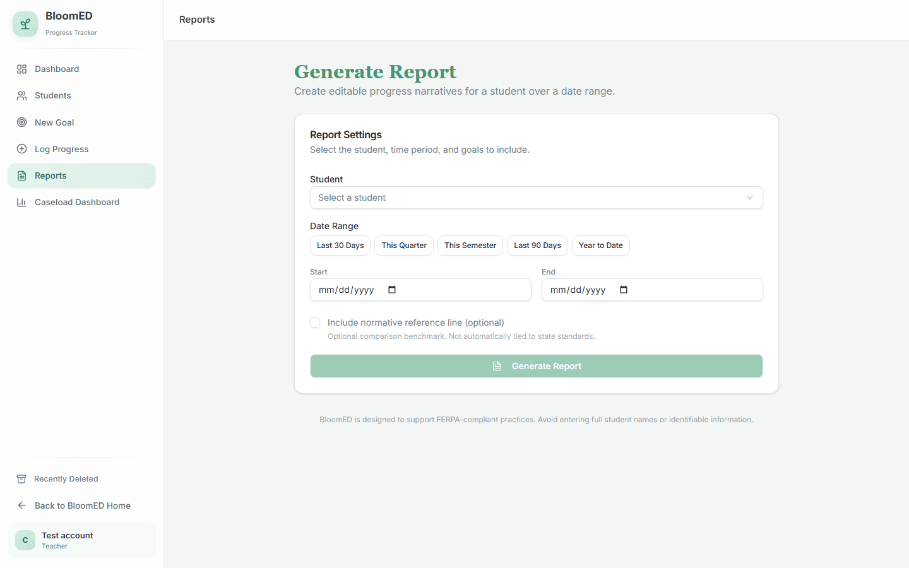This screenshot has width=909, height=568.
Task: Open the Select a student dropdown
Action: [x=537, y=198]
